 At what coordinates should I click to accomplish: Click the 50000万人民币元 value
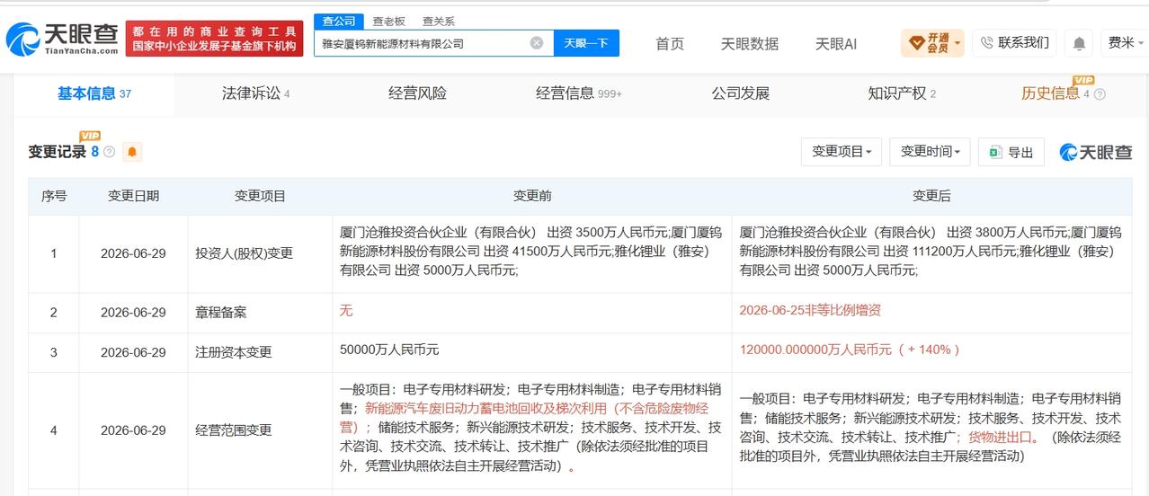(x=389, y=350)
